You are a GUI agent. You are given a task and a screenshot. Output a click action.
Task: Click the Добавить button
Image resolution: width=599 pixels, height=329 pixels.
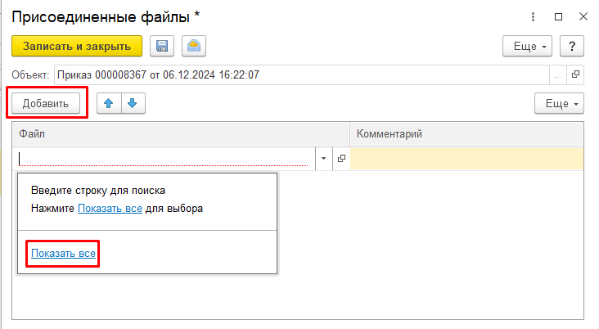[46, 103]
